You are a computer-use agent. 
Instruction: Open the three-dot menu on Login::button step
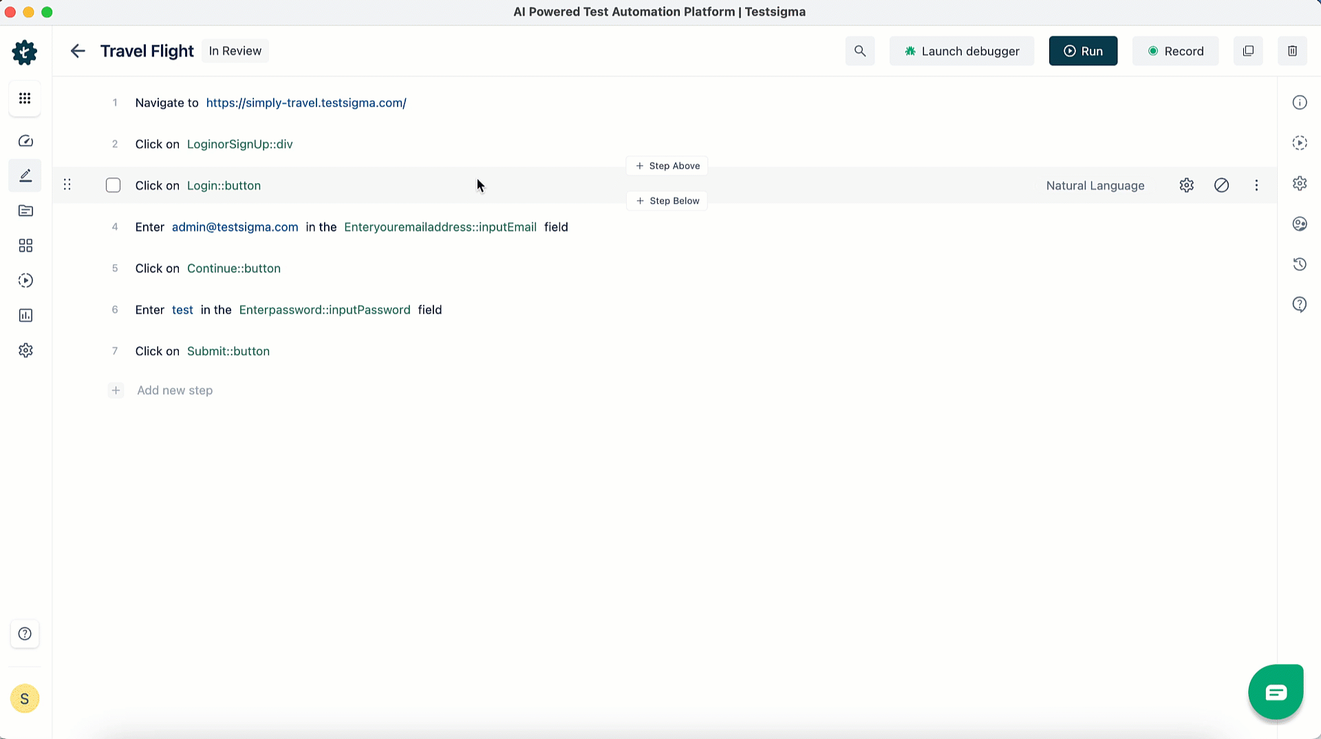pos(1256,185)
